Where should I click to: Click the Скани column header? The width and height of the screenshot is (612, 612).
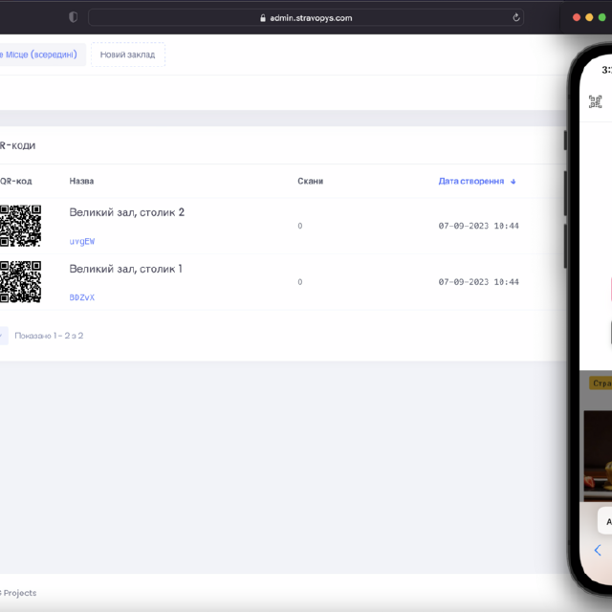[x=310, y=181]
